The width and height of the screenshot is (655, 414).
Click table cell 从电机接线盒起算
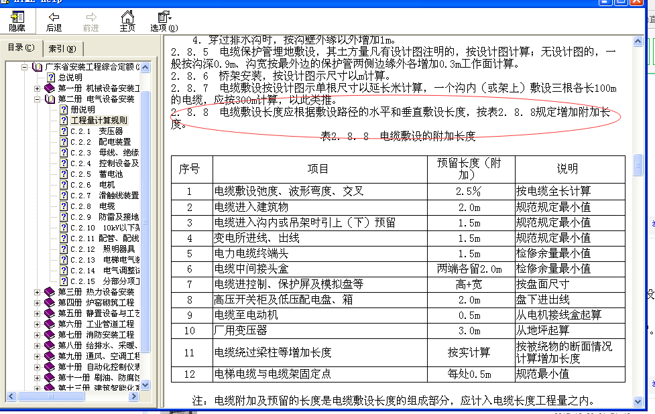coord(571,316)
